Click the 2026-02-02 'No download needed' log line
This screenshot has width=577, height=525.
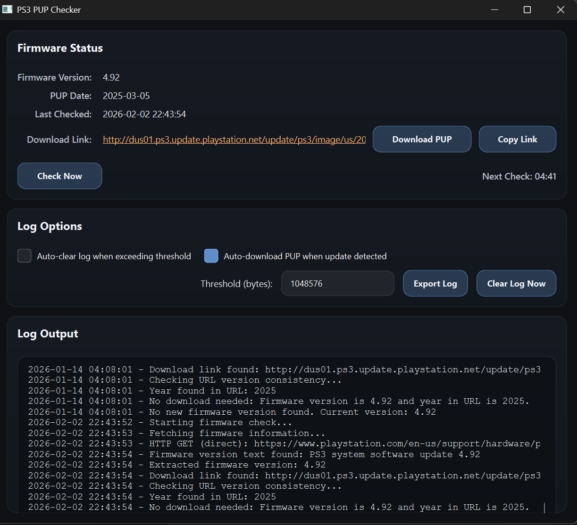[x=278, y=507]
